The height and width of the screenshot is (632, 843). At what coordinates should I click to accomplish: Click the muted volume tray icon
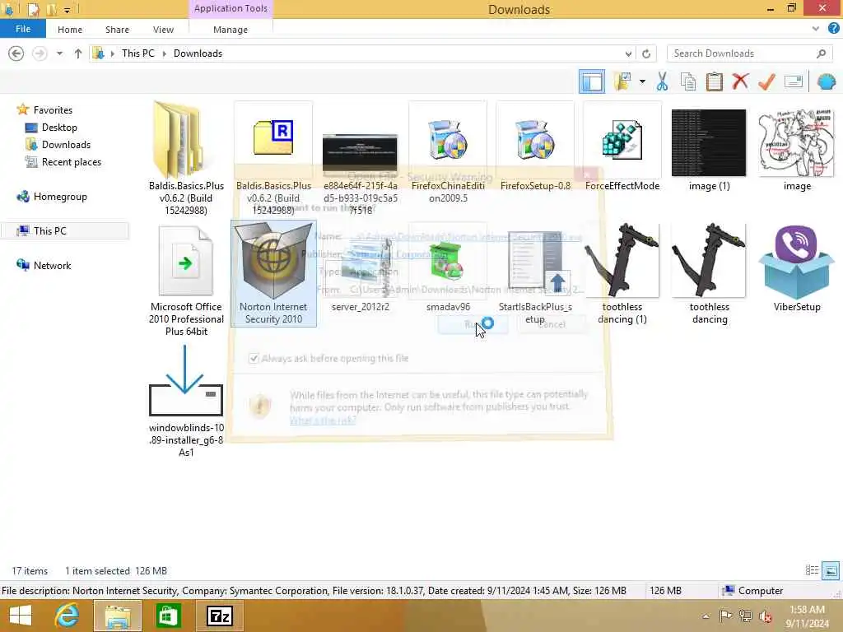click(x=765, y=616)
